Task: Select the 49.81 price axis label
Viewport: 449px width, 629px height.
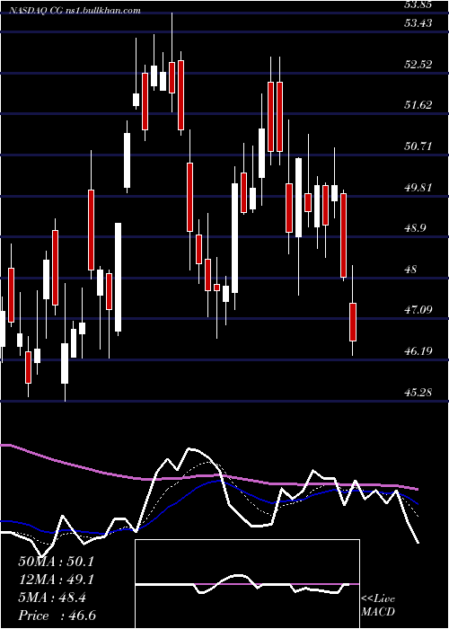Action: [418, 187]
